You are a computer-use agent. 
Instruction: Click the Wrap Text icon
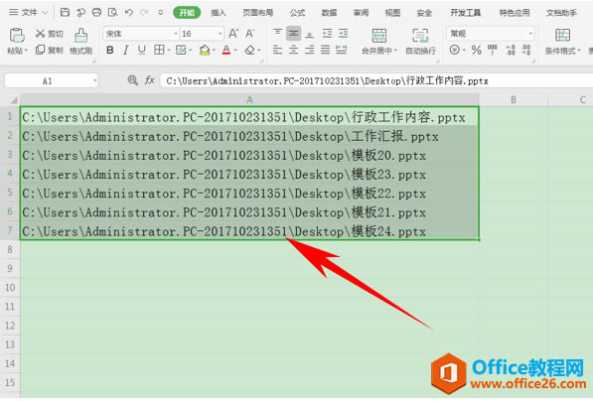[420, 36]
